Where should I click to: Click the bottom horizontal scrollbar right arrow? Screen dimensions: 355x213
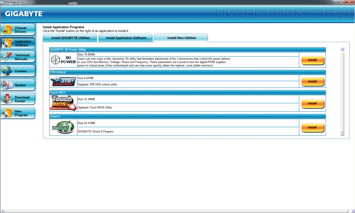pyautogui.click(x=353, y=211)
